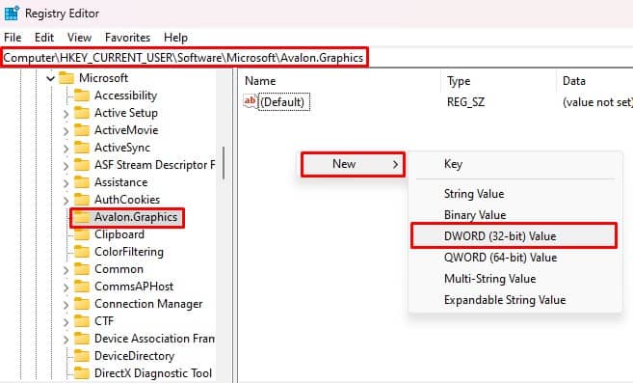Click the Avalon.Graphics folder icon
The image size is (633, 383).
pyautogui.click(x=82, y=218)
